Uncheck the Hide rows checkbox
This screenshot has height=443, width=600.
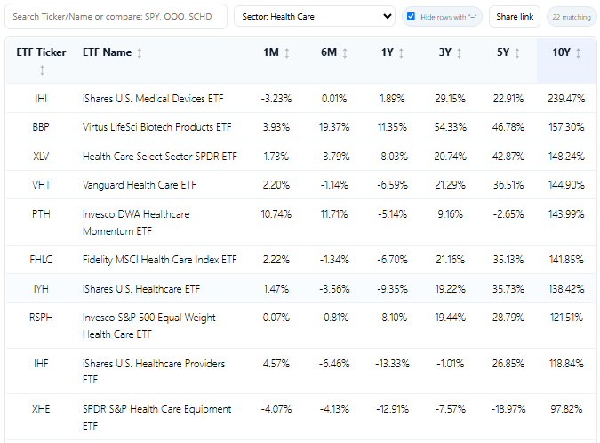tap(411, 17)
